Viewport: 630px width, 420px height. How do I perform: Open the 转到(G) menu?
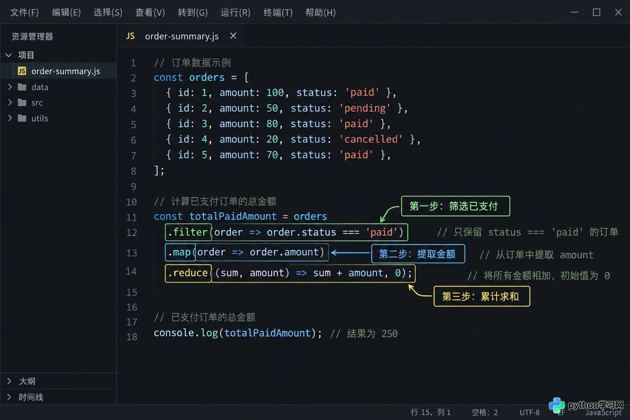pos(192,12)
